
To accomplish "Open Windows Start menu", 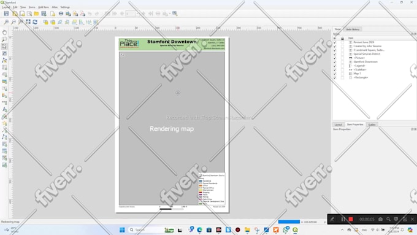I will tap(122, 229).
